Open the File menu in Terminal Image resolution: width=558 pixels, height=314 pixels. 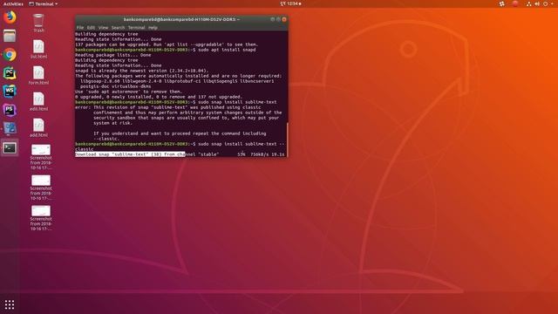click(x=80, y=27)
